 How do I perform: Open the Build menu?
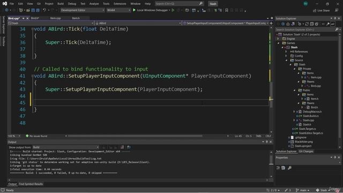61,4
